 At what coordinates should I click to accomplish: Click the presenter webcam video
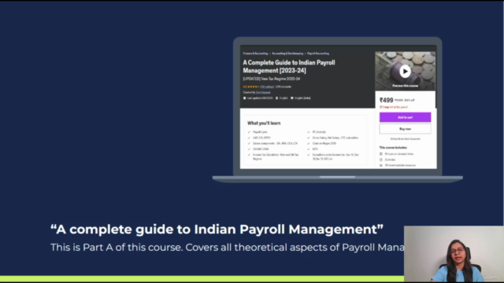click(454, 254)
